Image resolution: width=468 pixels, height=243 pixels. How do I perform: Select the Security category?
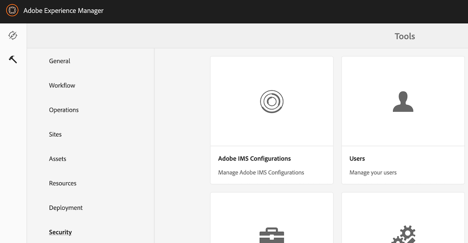click(x=60, y=232)
